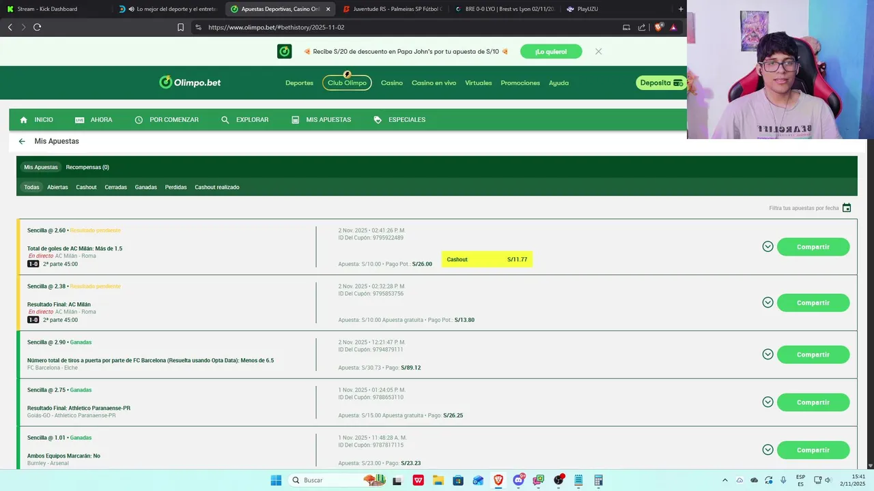Share the FC Barcelona - Elche bet
Screen dimensions: 874x491
tap(813, 355)
